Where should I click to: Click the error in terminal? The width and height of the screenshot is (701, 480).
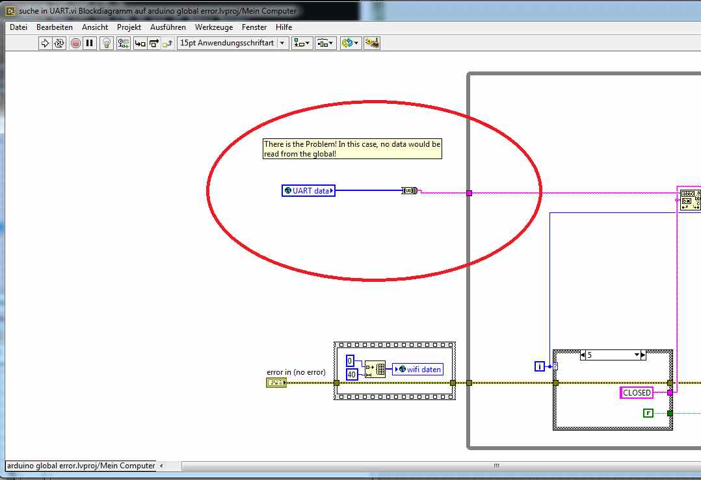(276, 382)
